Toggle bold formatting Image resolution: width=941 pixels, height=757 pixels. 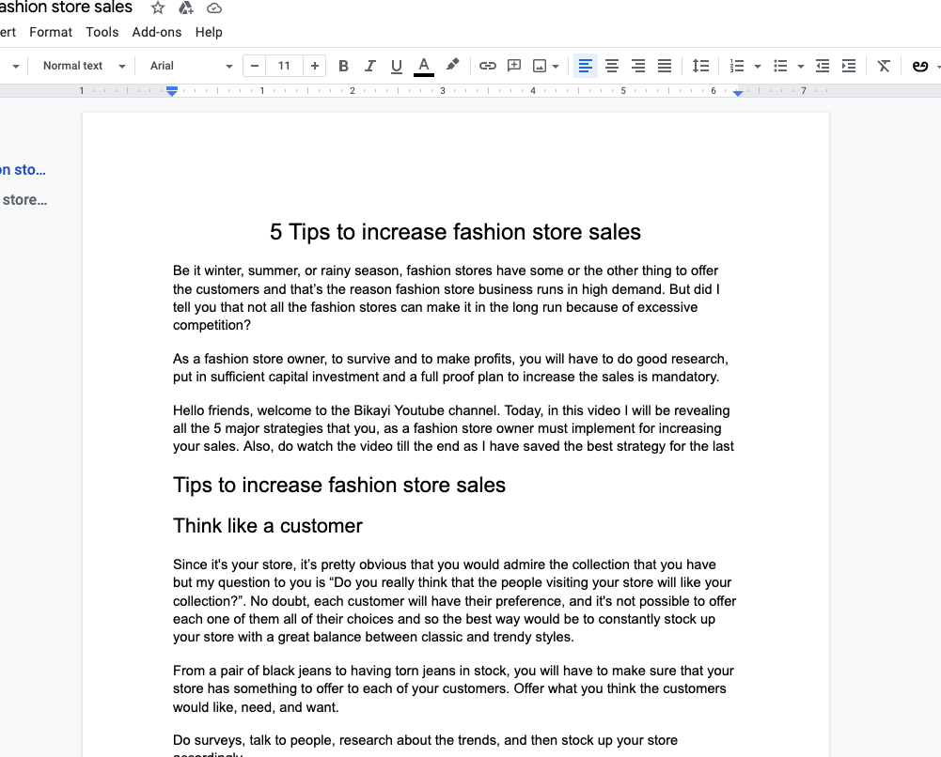coord(343,66)
